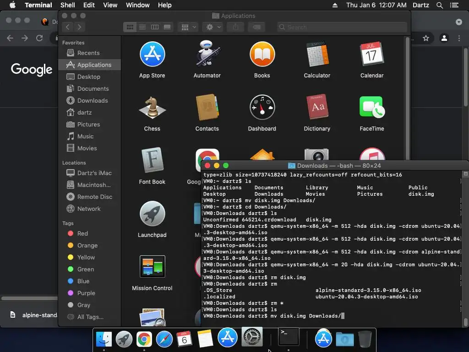Viewport: 469px width, 352px height.
Task: Click the System Preferences gear in the Dock
Action: (x=252, y=337)
